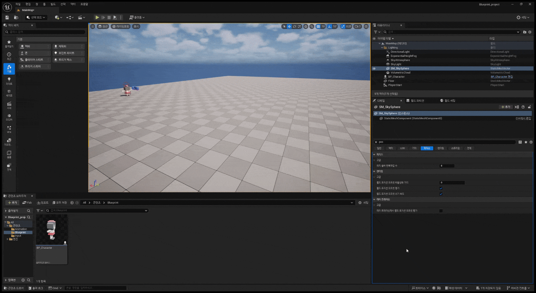536x293 pixels.
Task: Clear the pos search in Details
Action: pos(376,142)
